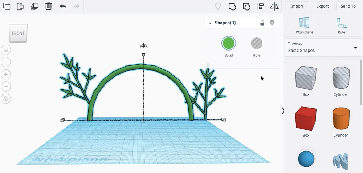
Task: Delete selection with the trash icon
Action: [48, 6]
